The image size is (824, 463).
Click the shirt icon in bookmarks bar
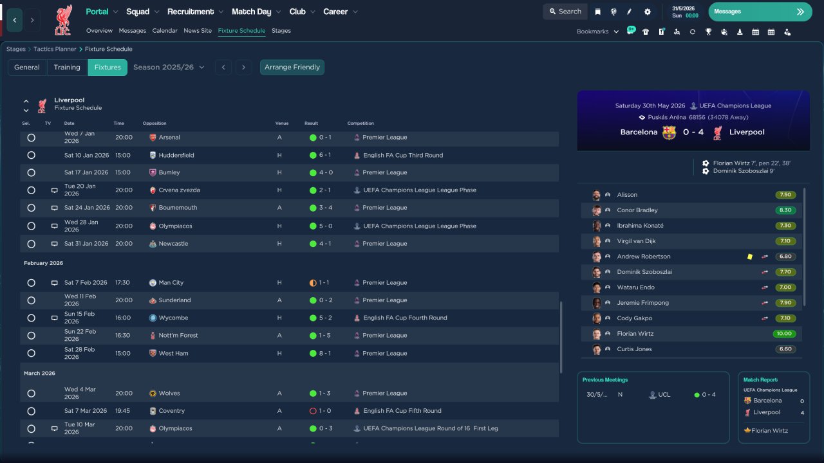click(x=646, y=32)
